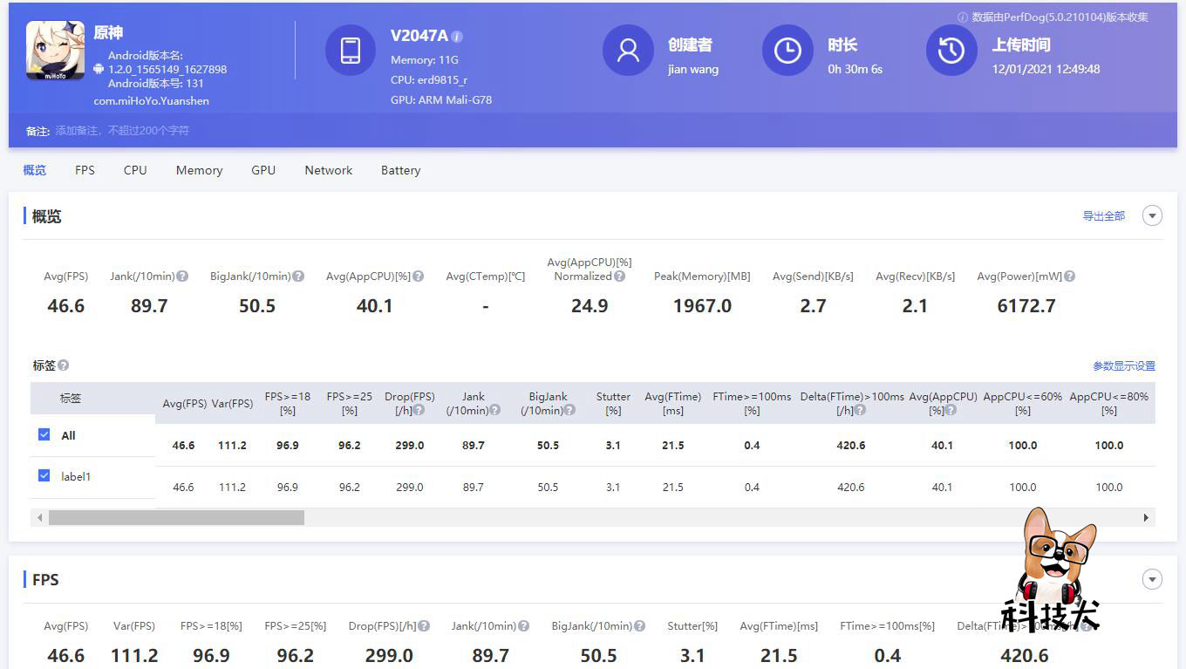Switch to the CPU tab
Screen dimensions: 1186x669
point(134,170)
